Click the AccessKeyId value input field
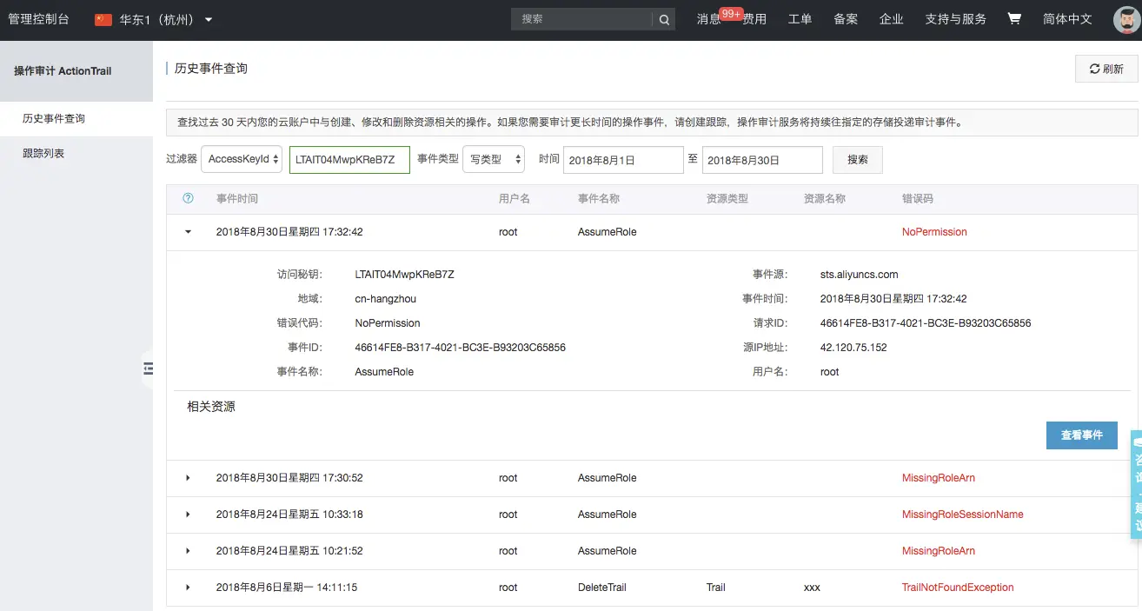Viewport: 1142px width, 611px height. tap(349, 160)
